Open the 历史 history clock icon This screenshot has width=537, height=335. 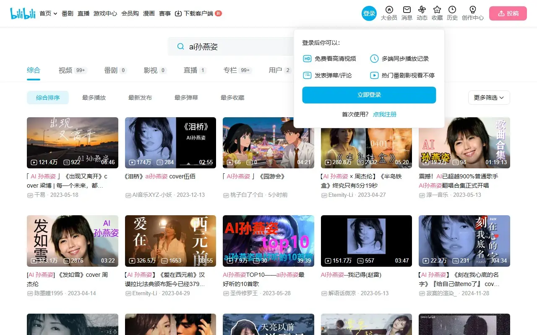coord(452,10)
